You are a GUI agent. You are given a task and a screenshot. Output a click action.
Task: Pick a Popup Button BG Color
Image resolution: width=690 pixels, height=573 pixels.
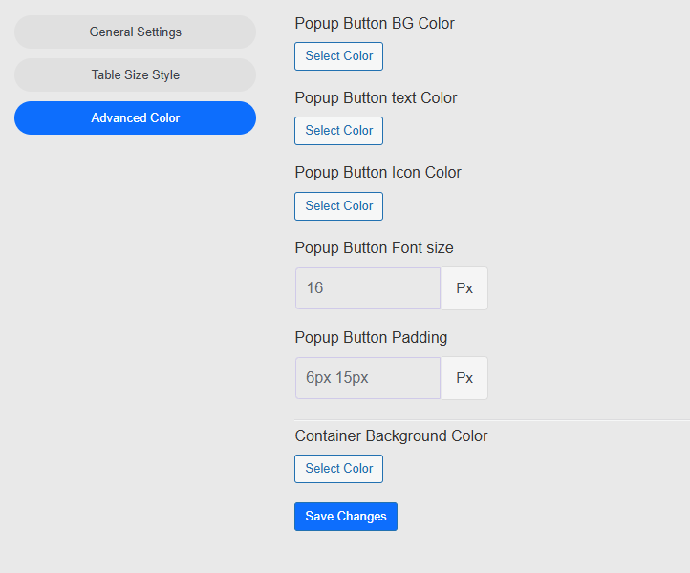point(338,56)
